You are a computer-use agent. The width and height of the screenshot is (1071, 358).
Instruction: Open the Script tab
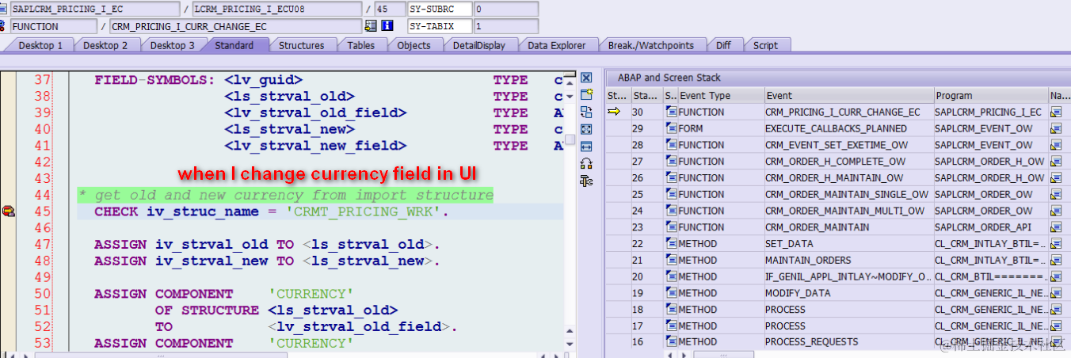click(765, 45)
